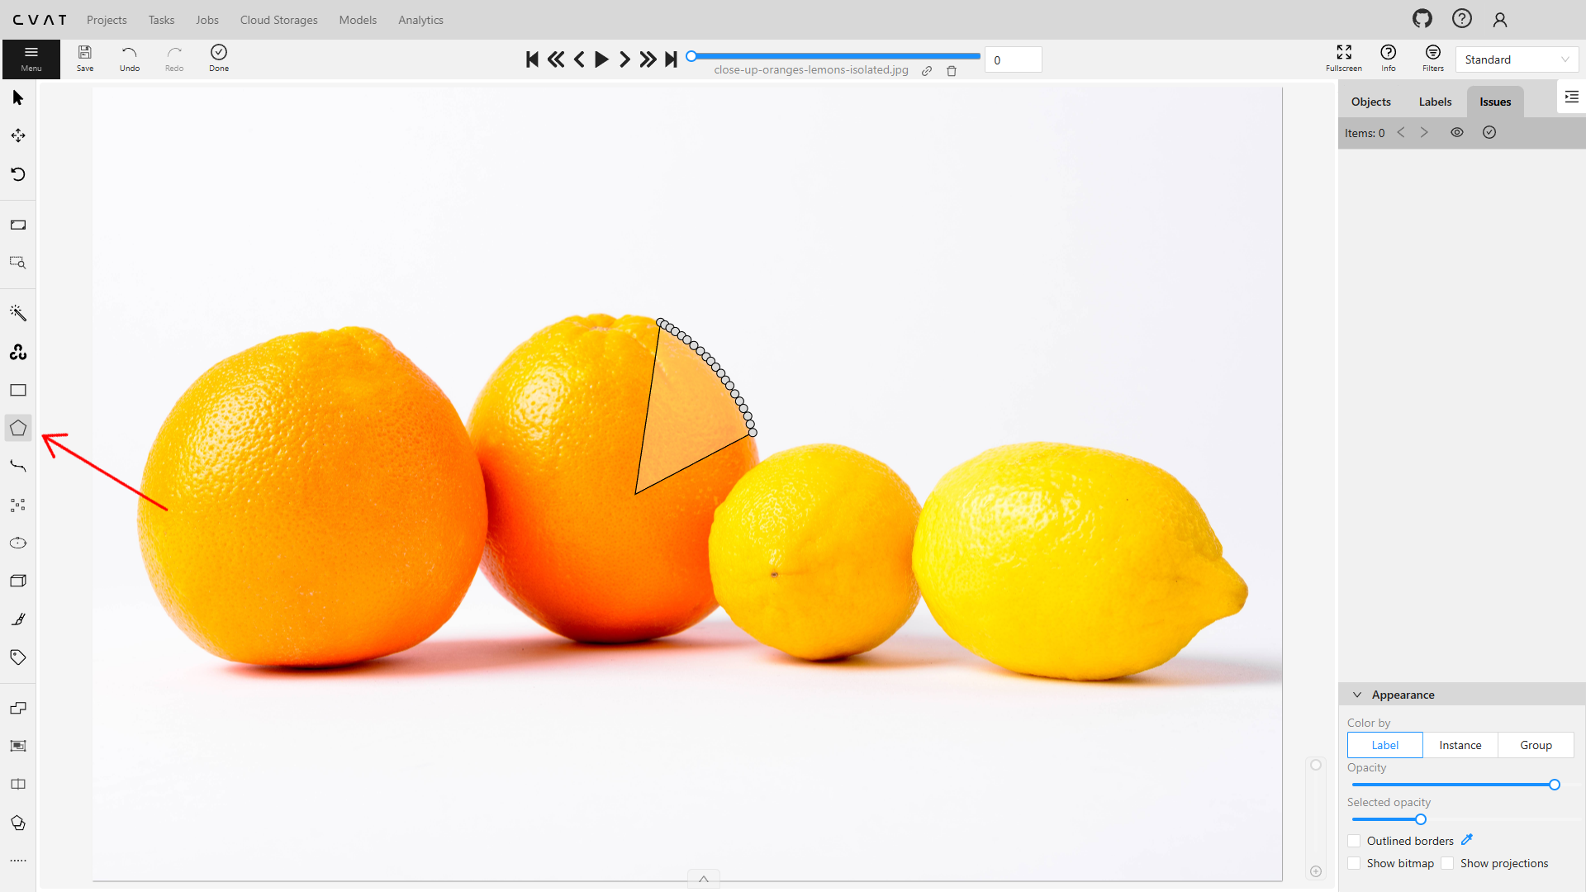Click the fit image icon
1586x892 pixels.
pyautogui.click(x=18, y=225)
